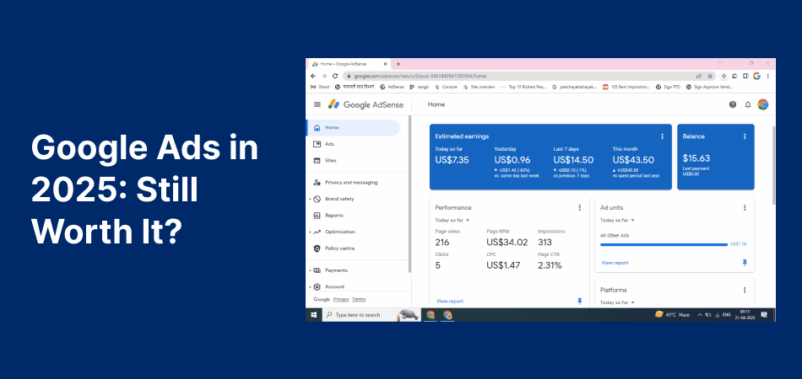
Task: Click the share page icon in address bar
Action: coord(699,76)
